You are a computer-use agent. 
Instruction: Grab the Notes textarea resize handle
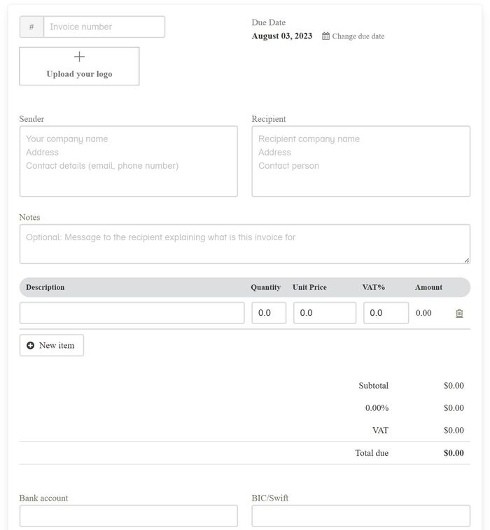pyautogui.click(x=467, y=260)
